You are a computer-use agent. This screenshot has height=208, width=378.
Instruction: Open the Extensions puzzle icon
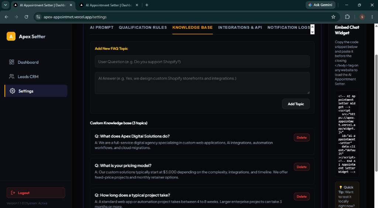(x=347, y=17)
